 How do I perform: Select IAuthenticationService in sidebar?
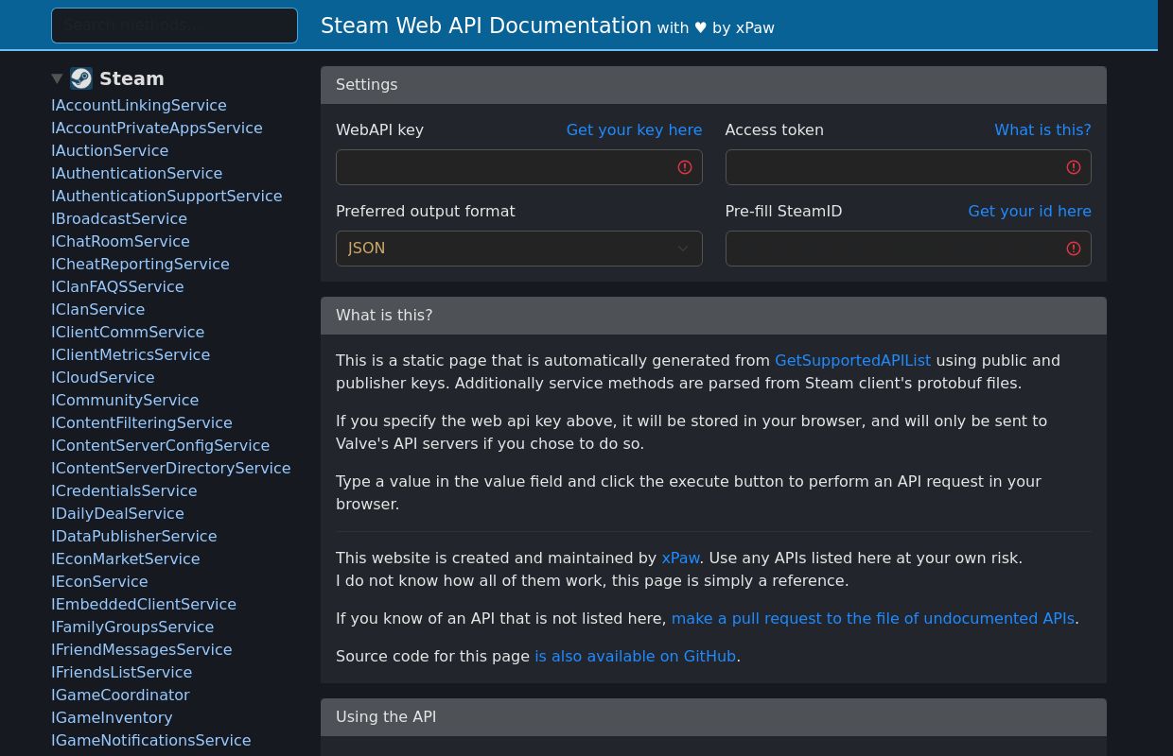pyautogui.click(x=137, y=173)
